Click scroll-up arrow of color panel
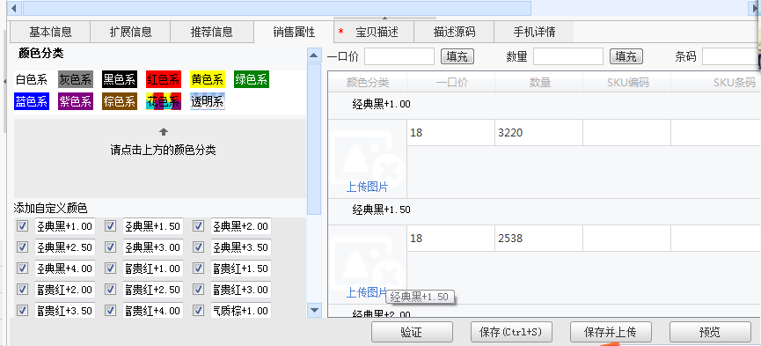761x346 pixels. tap(314, 55)
